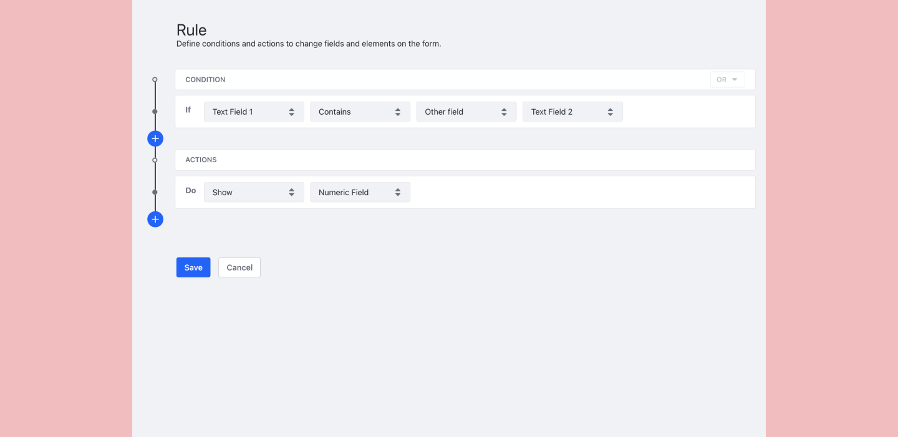Save the rule
Viewport: 898px width, 437px height.
193,267
